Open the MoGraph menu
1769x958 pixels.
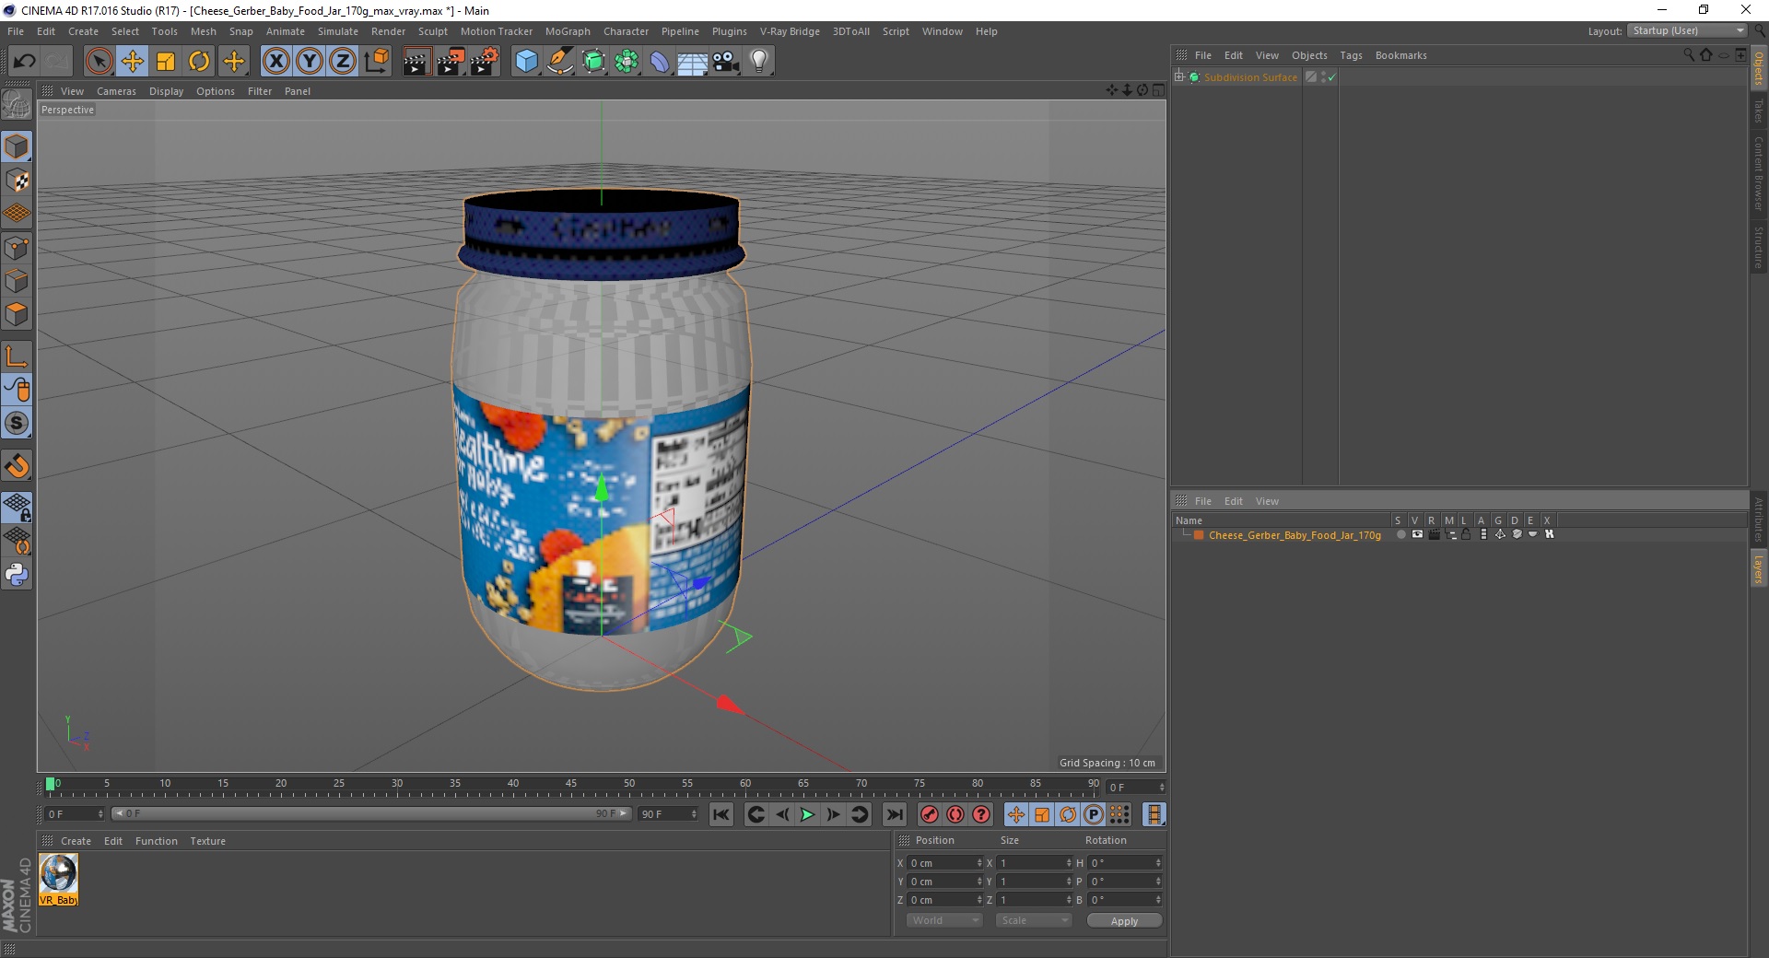click(x=568, y=31)
